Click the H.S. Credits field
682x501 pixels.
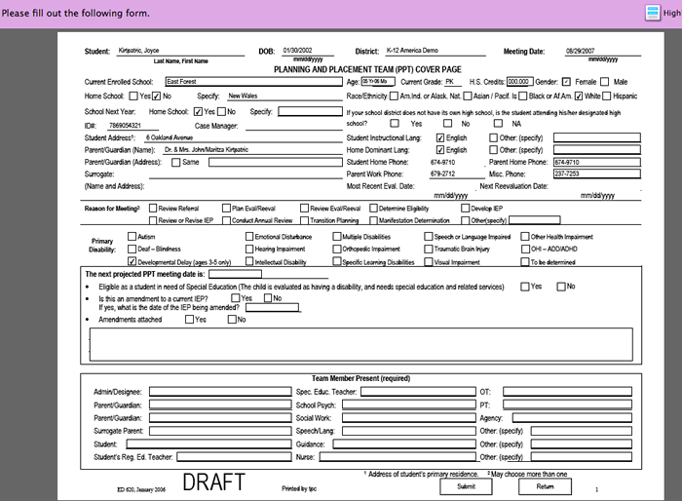click(519, 82)
